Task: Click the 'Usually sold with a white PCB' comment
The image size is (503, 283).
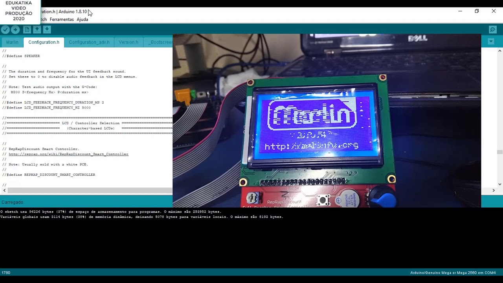Action: (45, 164)
